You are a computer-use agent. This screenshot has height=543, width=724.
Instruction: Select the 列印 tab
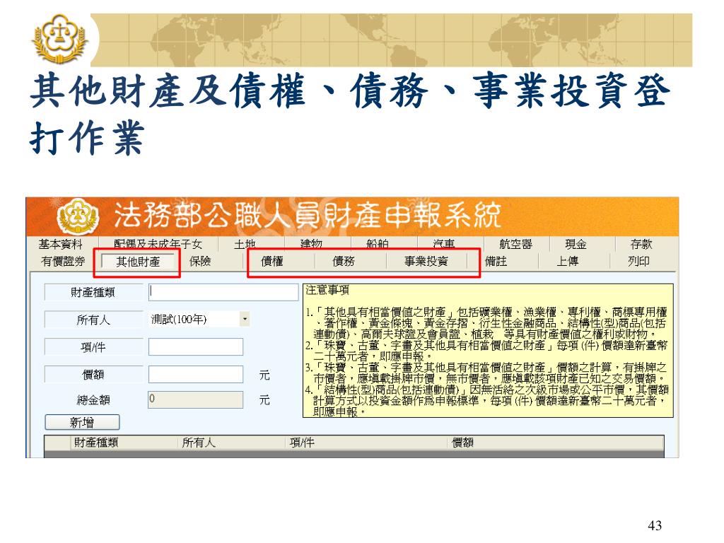[638, 262]
